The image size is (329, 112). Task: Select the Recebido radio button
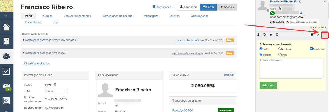click(x=280, y=49)
